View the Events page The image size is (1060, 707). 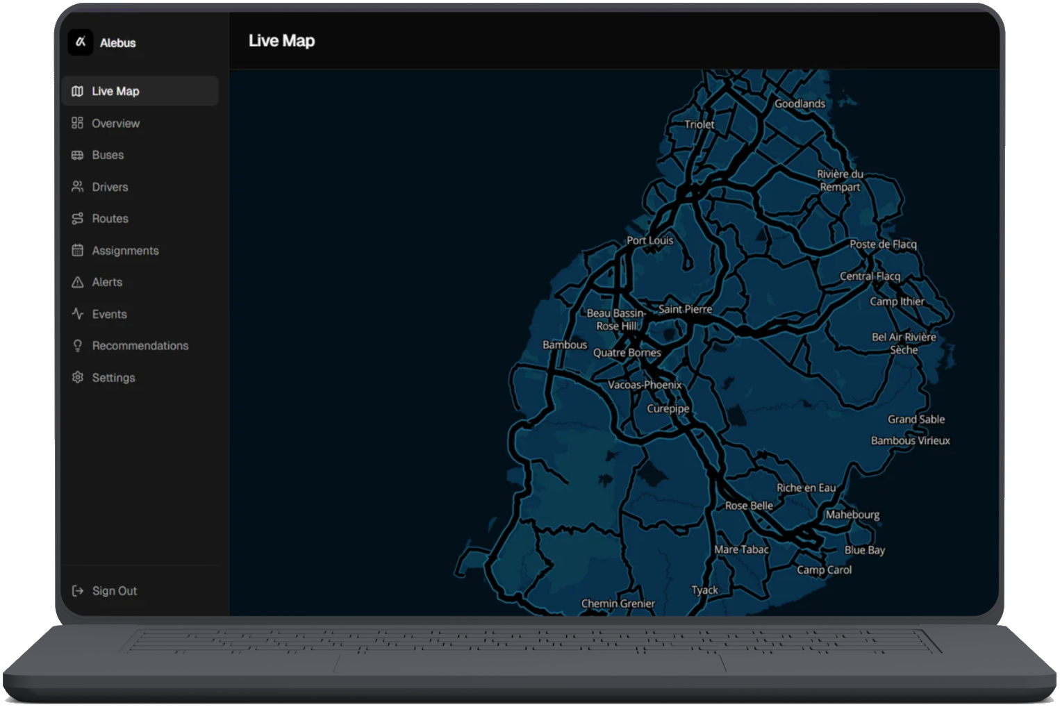[x=140, y=314]
